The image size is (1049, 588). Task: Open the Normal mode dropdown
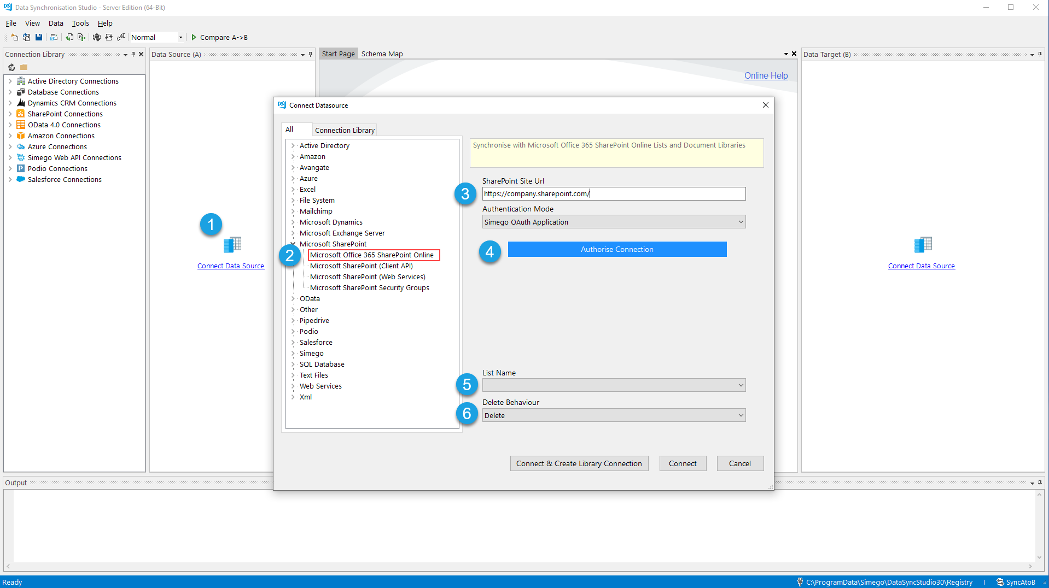(x=180, y=37)
